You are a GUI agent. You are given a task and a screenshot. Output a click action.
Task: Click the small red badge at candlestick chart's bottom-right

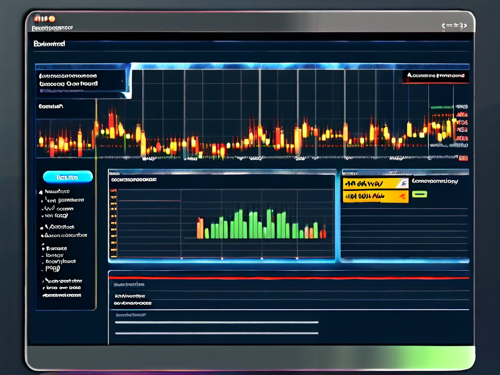coord(463,158)
